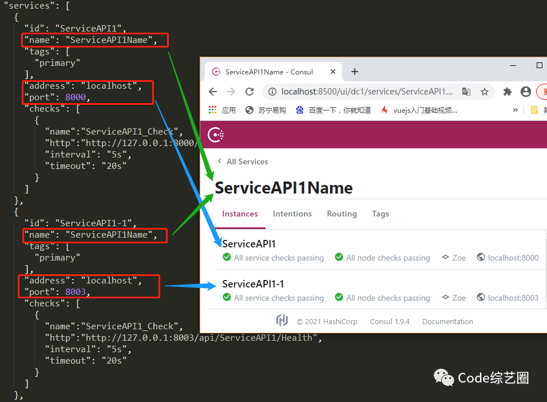Screen dimensions: 547x402
Task: Open the Documentation link in footer
Action: (447, 321)
